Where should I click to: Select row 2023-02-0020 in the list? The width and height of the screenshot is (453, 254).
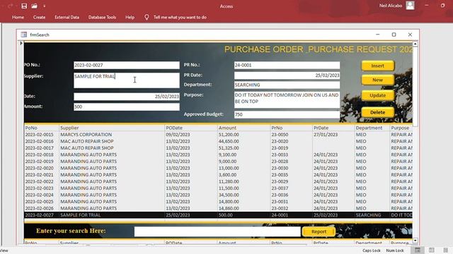[218, 168]
